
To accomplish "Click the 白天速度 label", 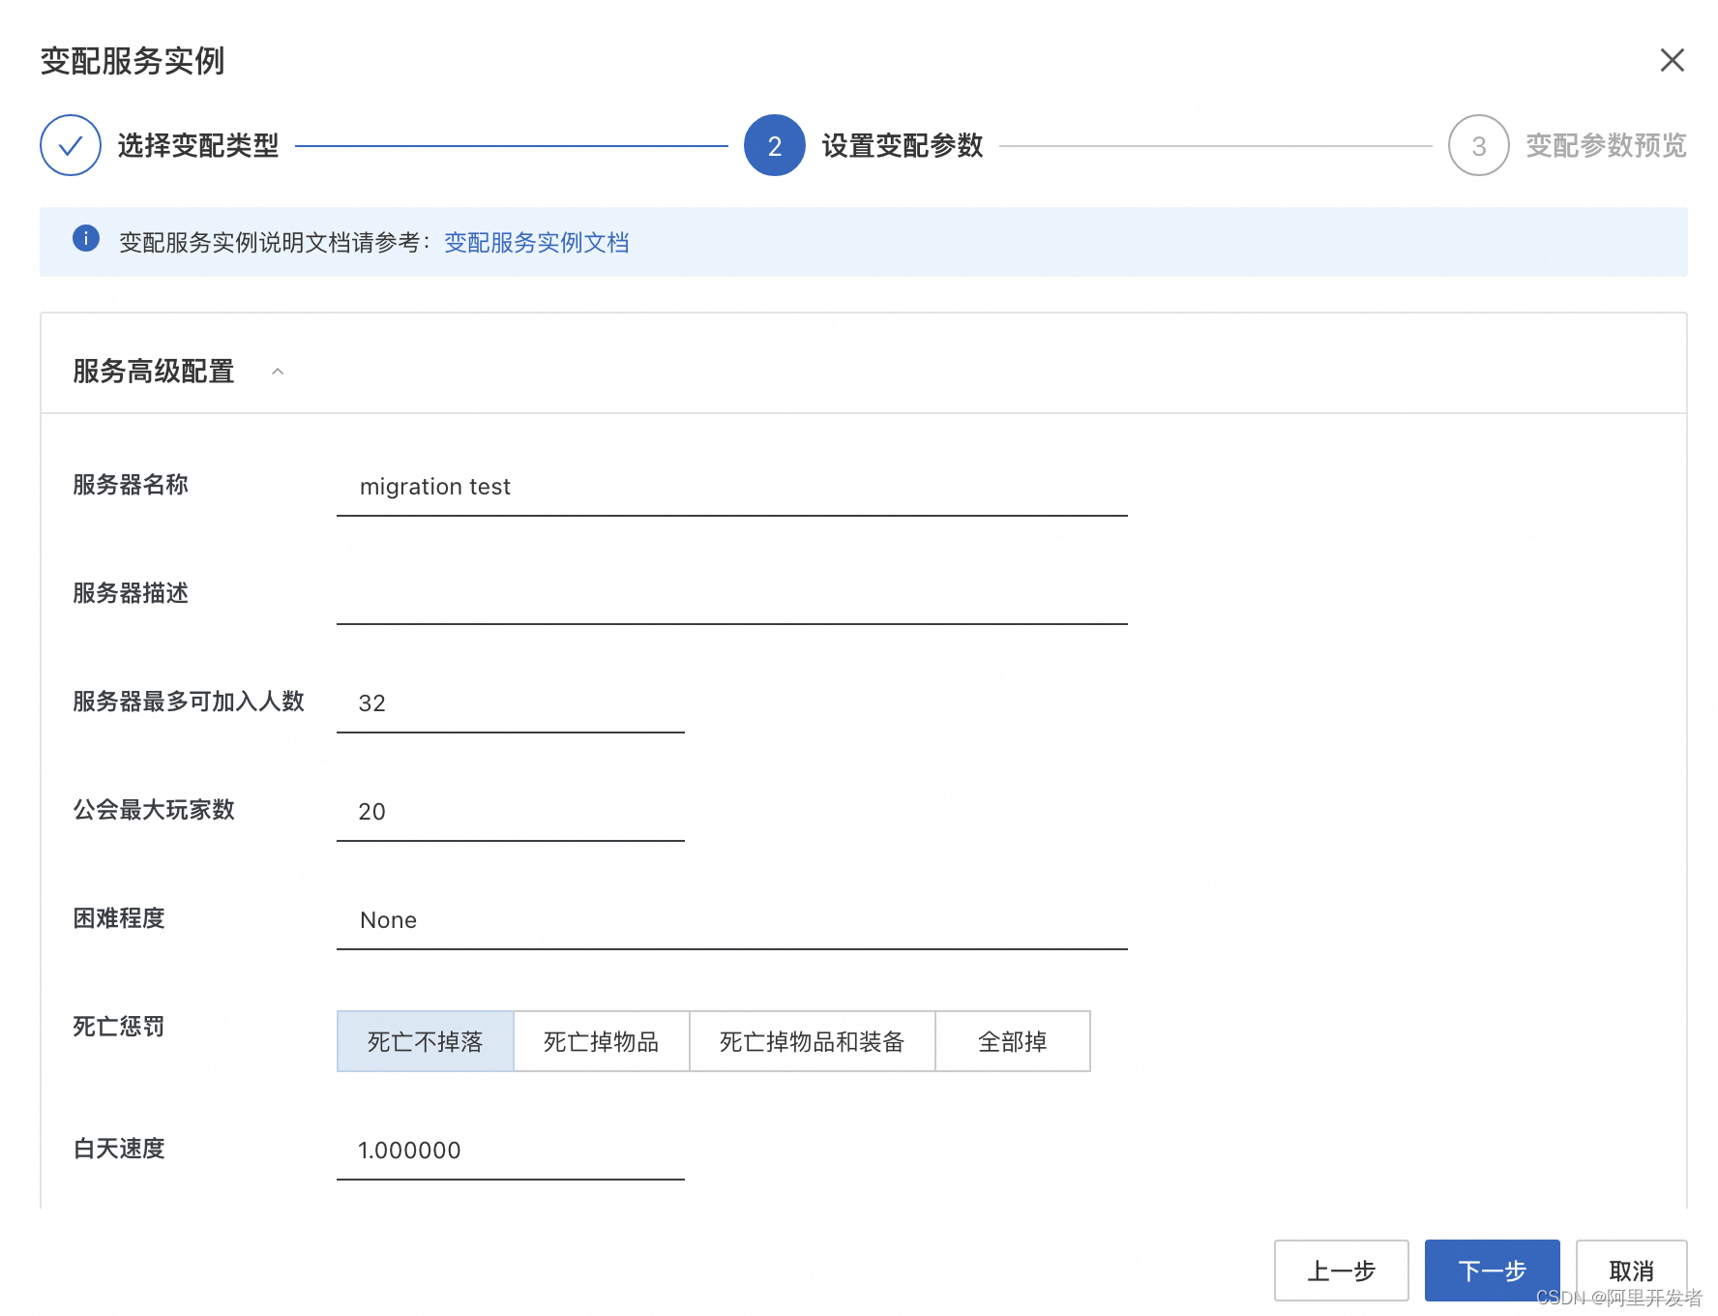I will pyautogui.click(x=119, y=1149).
